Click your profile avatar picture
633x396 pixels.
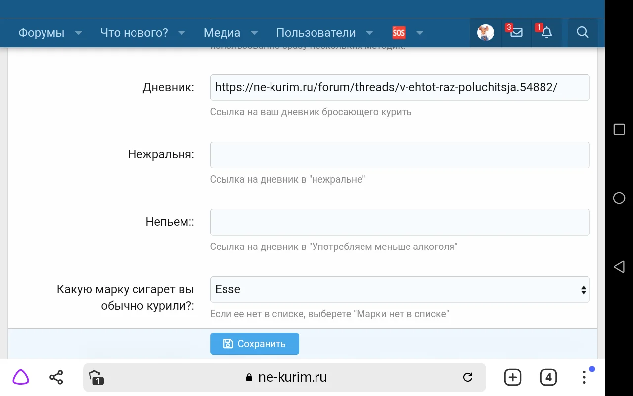(x=485, y=32)
